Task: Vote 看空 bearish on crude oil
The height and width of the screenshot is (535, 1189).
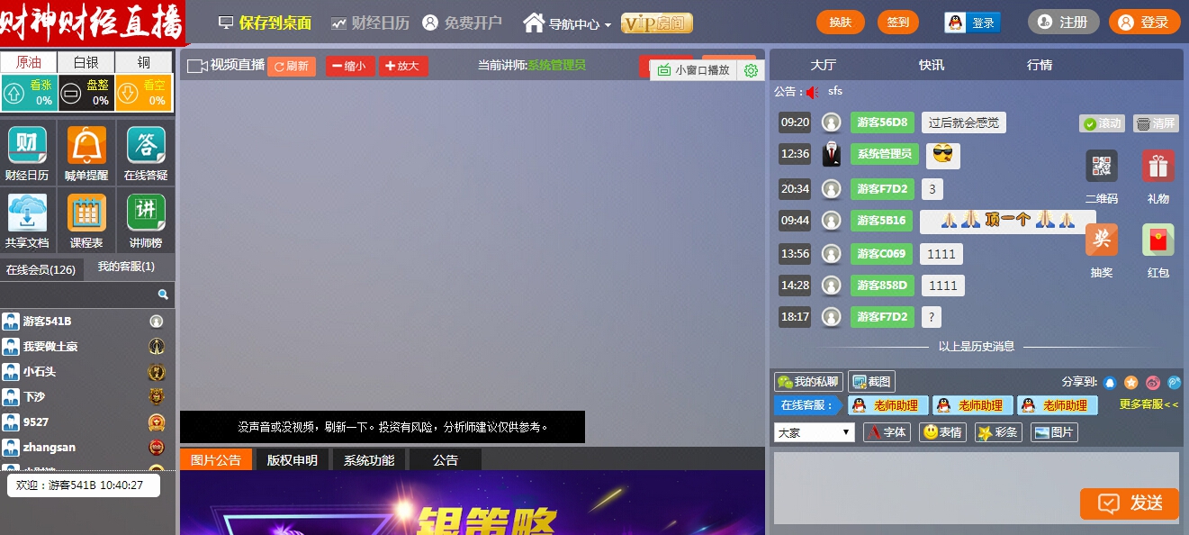Action: [143, 93]
